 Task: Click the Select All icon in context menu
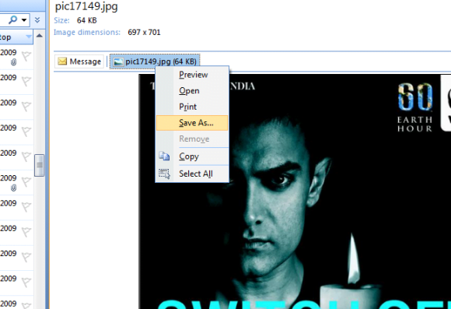pyautogui.click(x=164, y=174)
